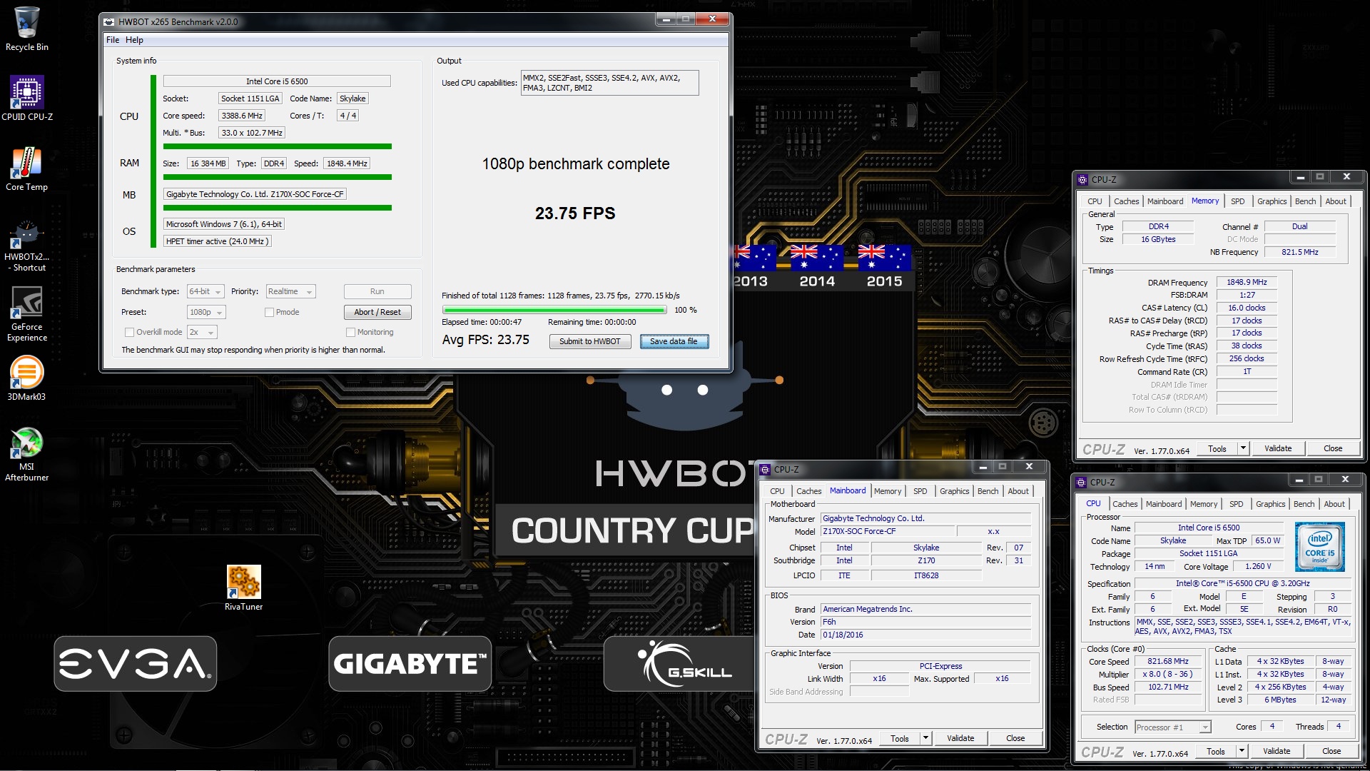Click Validate in Mainboard CPU-Z window
This screenshot has height=771, width=1370.
click(x=960, y=738)
